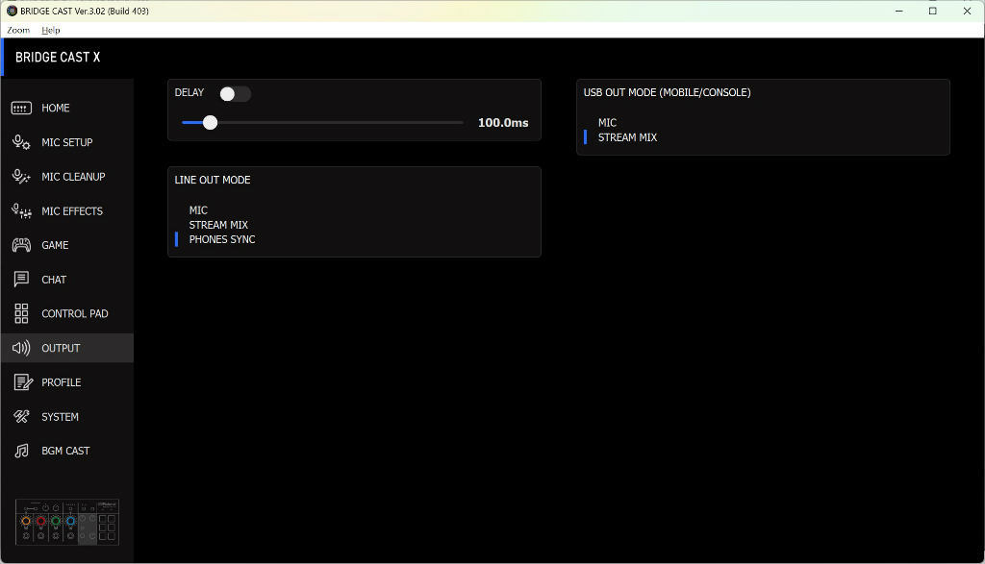Open the CHAT speech bubble icon

(21, 280)
